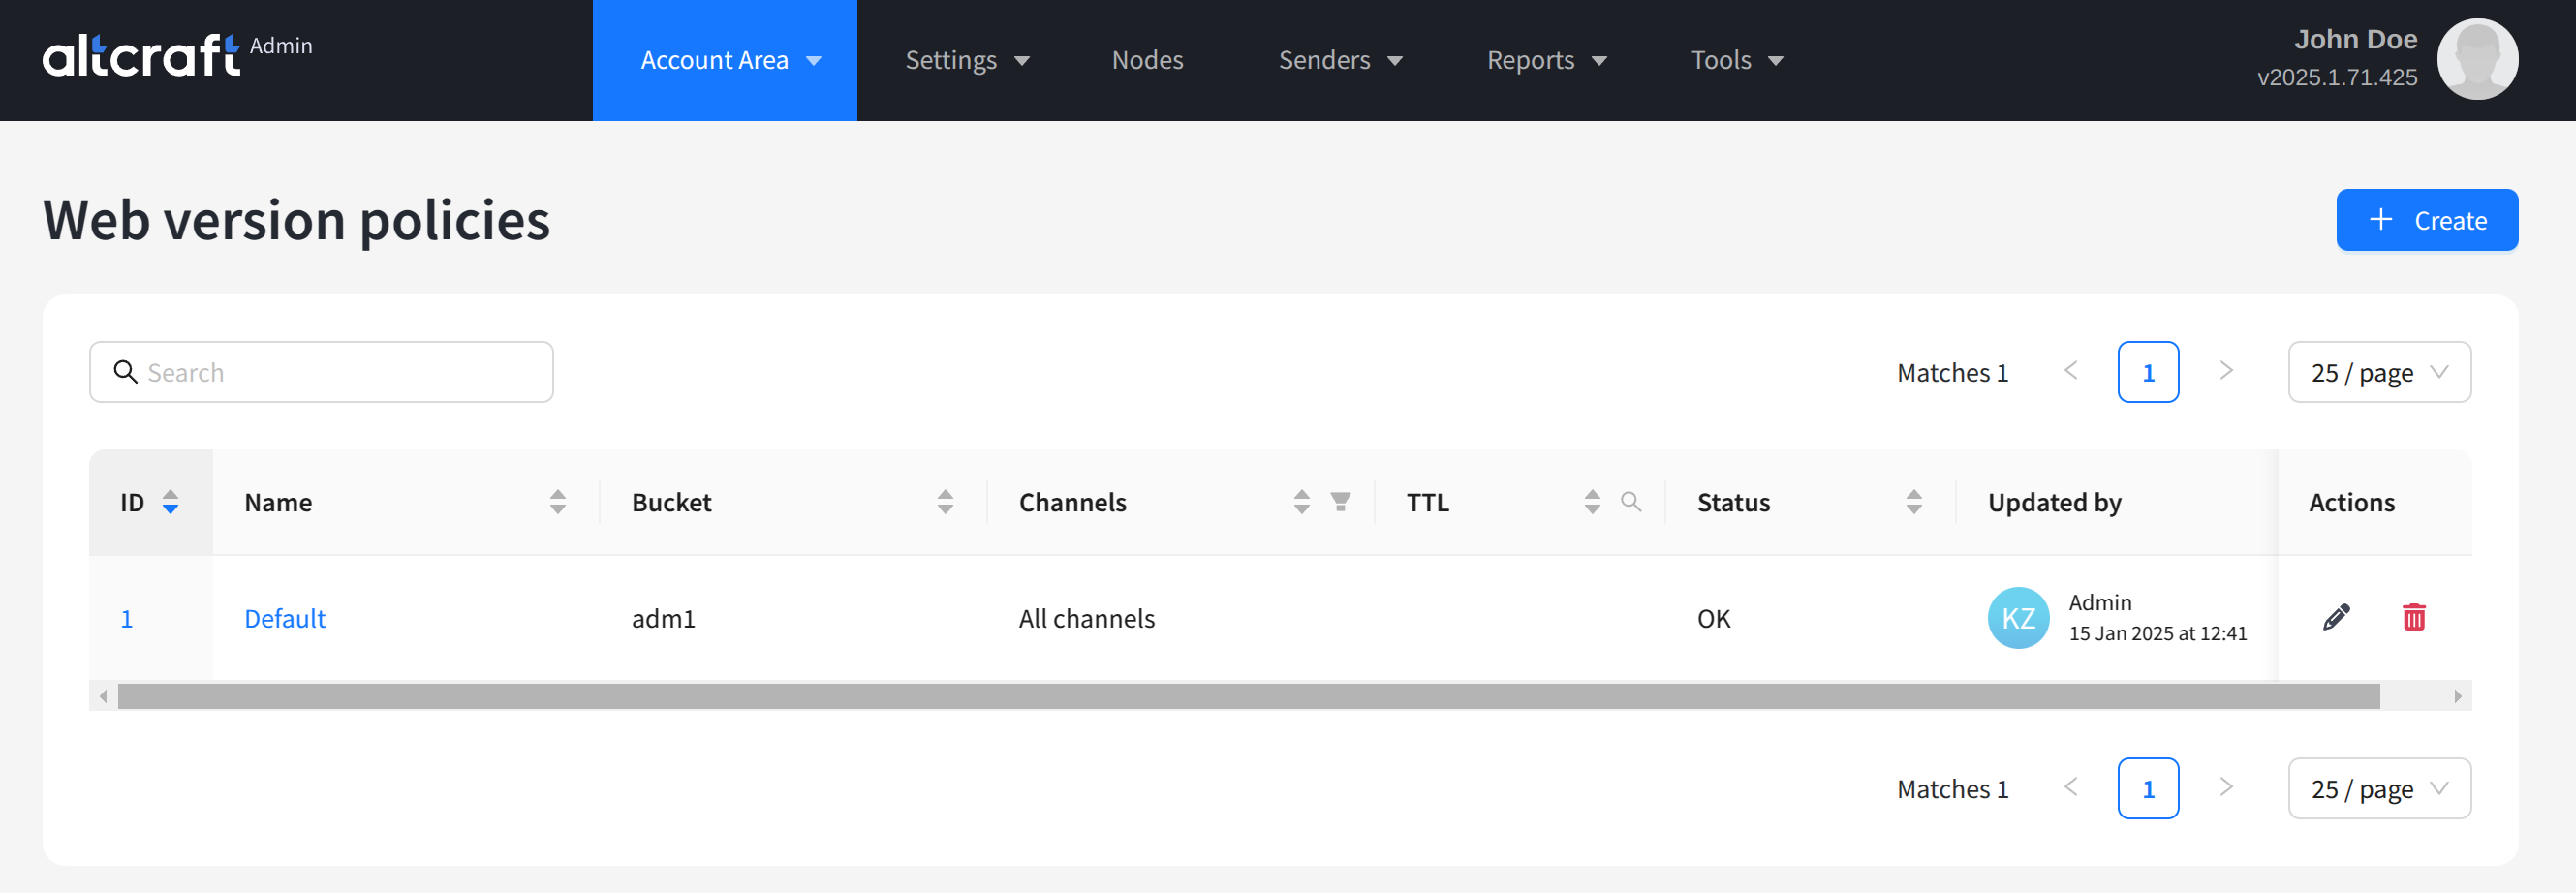Click the altcraft Admin logo

(176, 56)
